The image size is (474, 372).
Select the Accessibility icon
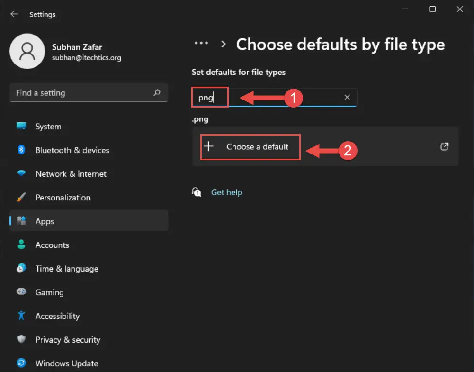pos(21,316)
